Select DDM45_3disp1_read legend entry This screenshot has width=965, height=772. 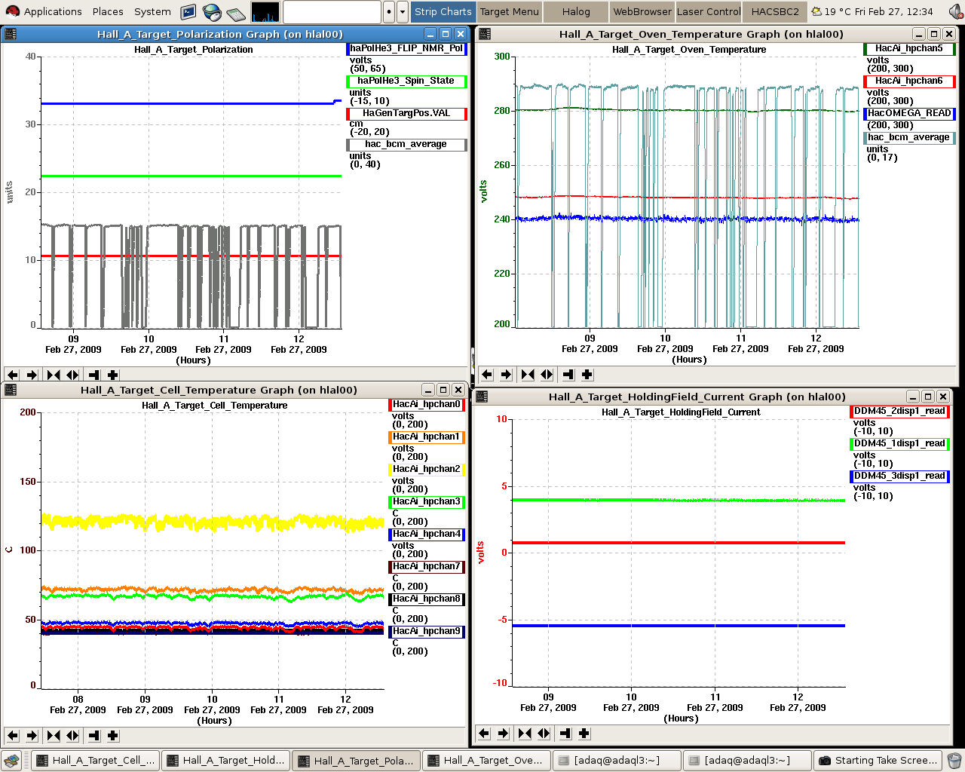click(x=899, y=476)
